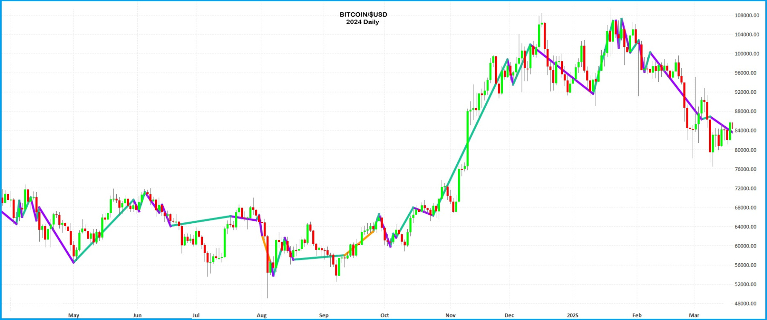This screenshot has height=320, width=767.
Task: Click the 68000.00 price axis label
Action: click(747, 208)
